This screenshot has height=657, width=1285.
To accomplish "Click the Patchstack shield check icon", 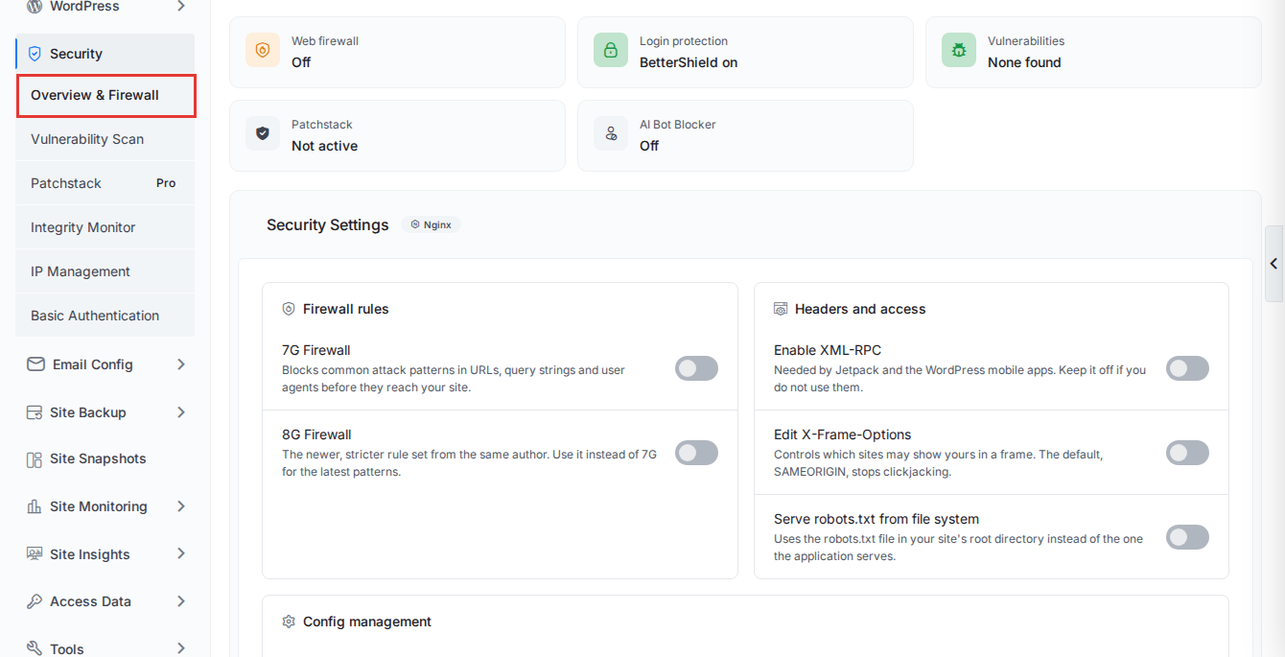I will tap(263, 133).
